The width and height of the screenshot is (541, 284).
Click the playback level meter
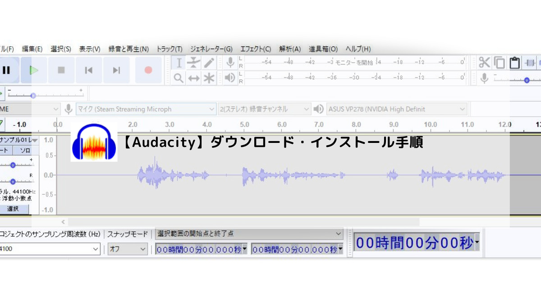(x=355, y=78)
